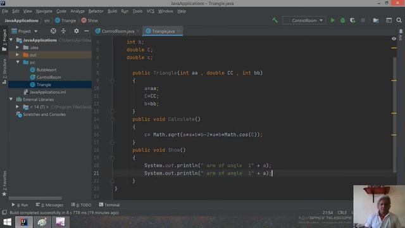Open the 0: Messages tool window
Image resolution: width=405 pixels, height=228 pixels.
(49, 205)
